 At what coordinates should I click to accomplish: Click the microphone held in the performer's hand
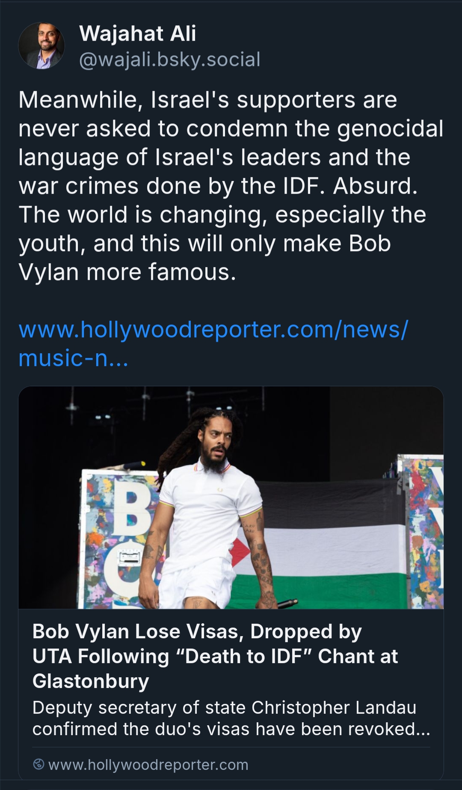point(287,603)
